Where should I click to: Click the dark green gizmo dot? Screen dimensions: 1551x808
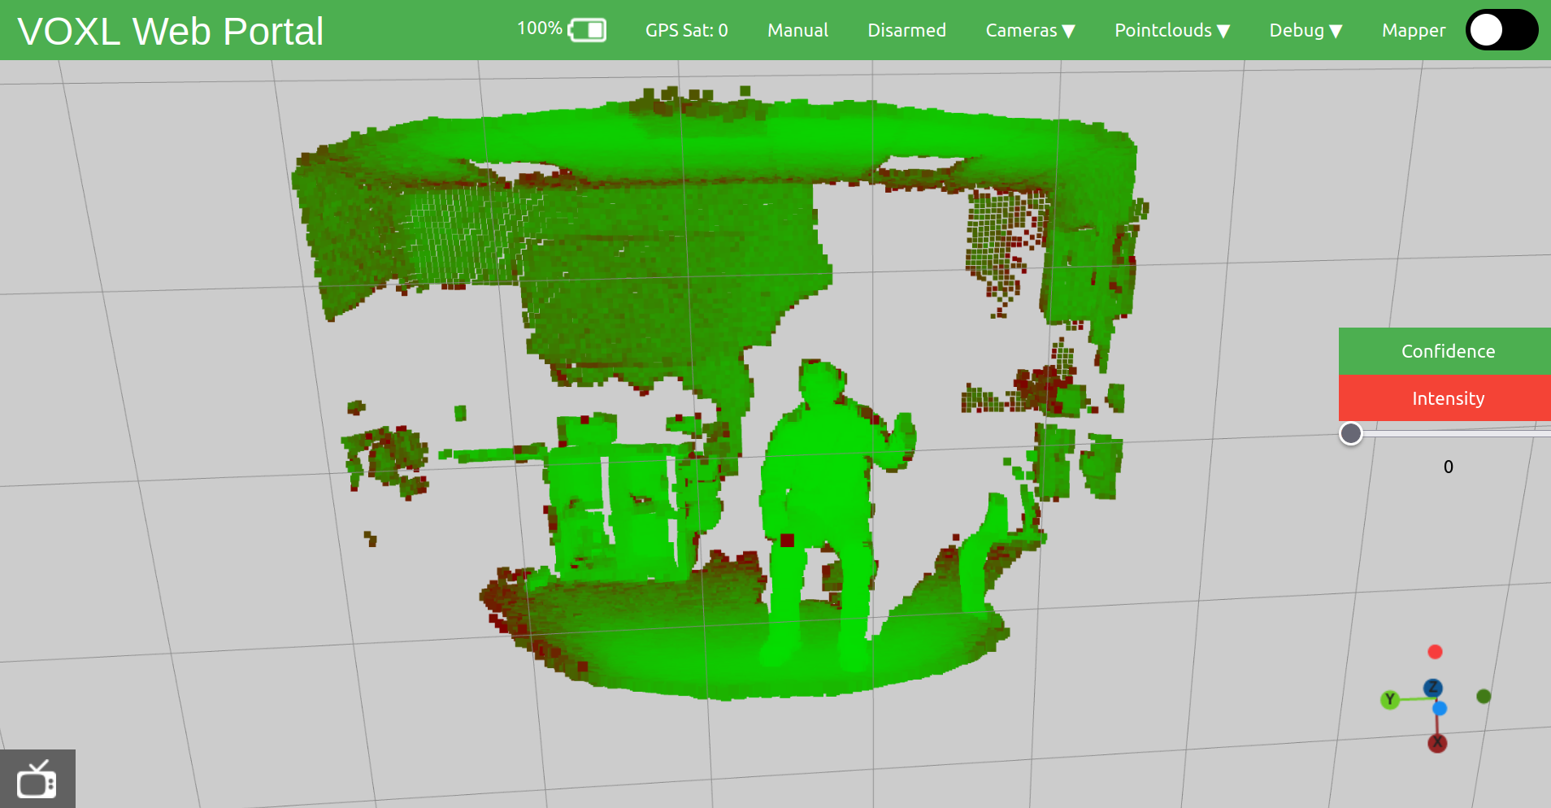pos(1484,697)
